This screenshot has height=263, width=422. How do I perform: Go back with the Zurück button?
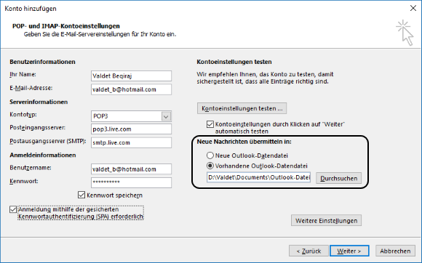(308, 251)
